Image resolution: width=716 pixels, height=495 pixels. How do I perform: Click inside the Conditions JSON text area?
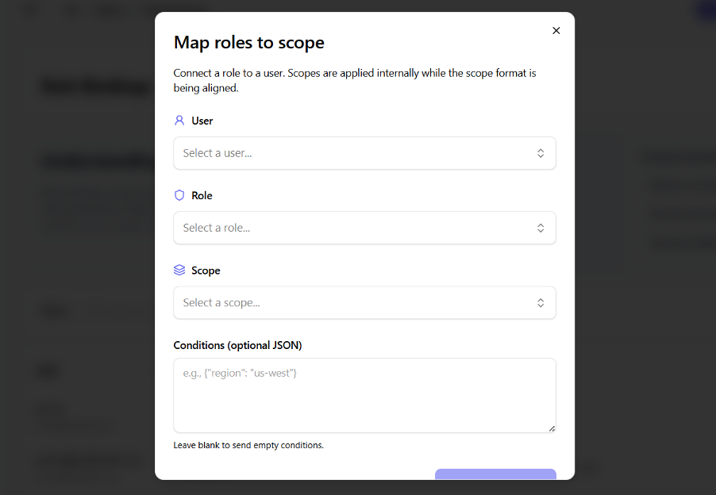click(x=357, y=393)
